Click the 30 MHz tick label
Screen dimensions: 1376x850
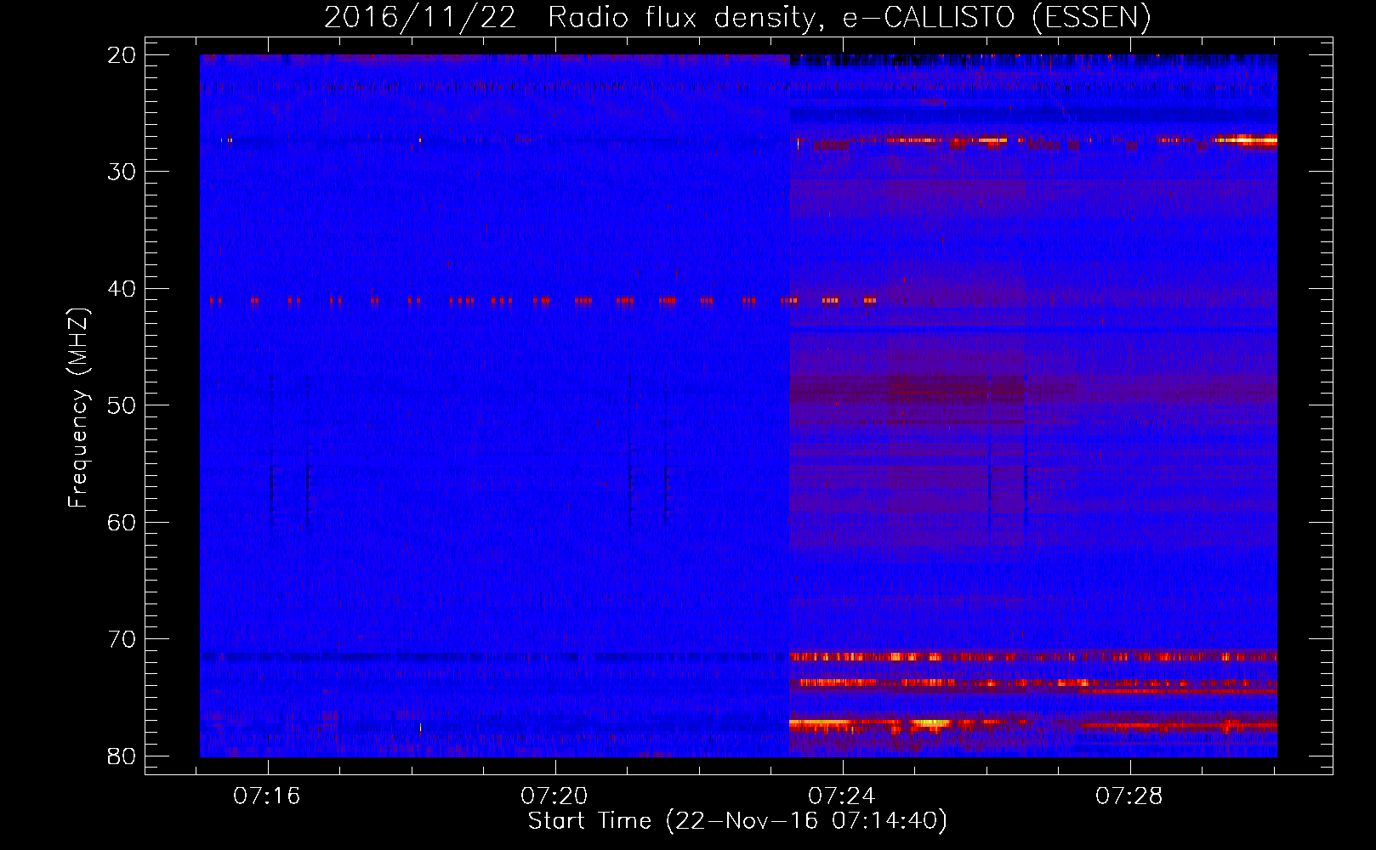tap(122, 172)
